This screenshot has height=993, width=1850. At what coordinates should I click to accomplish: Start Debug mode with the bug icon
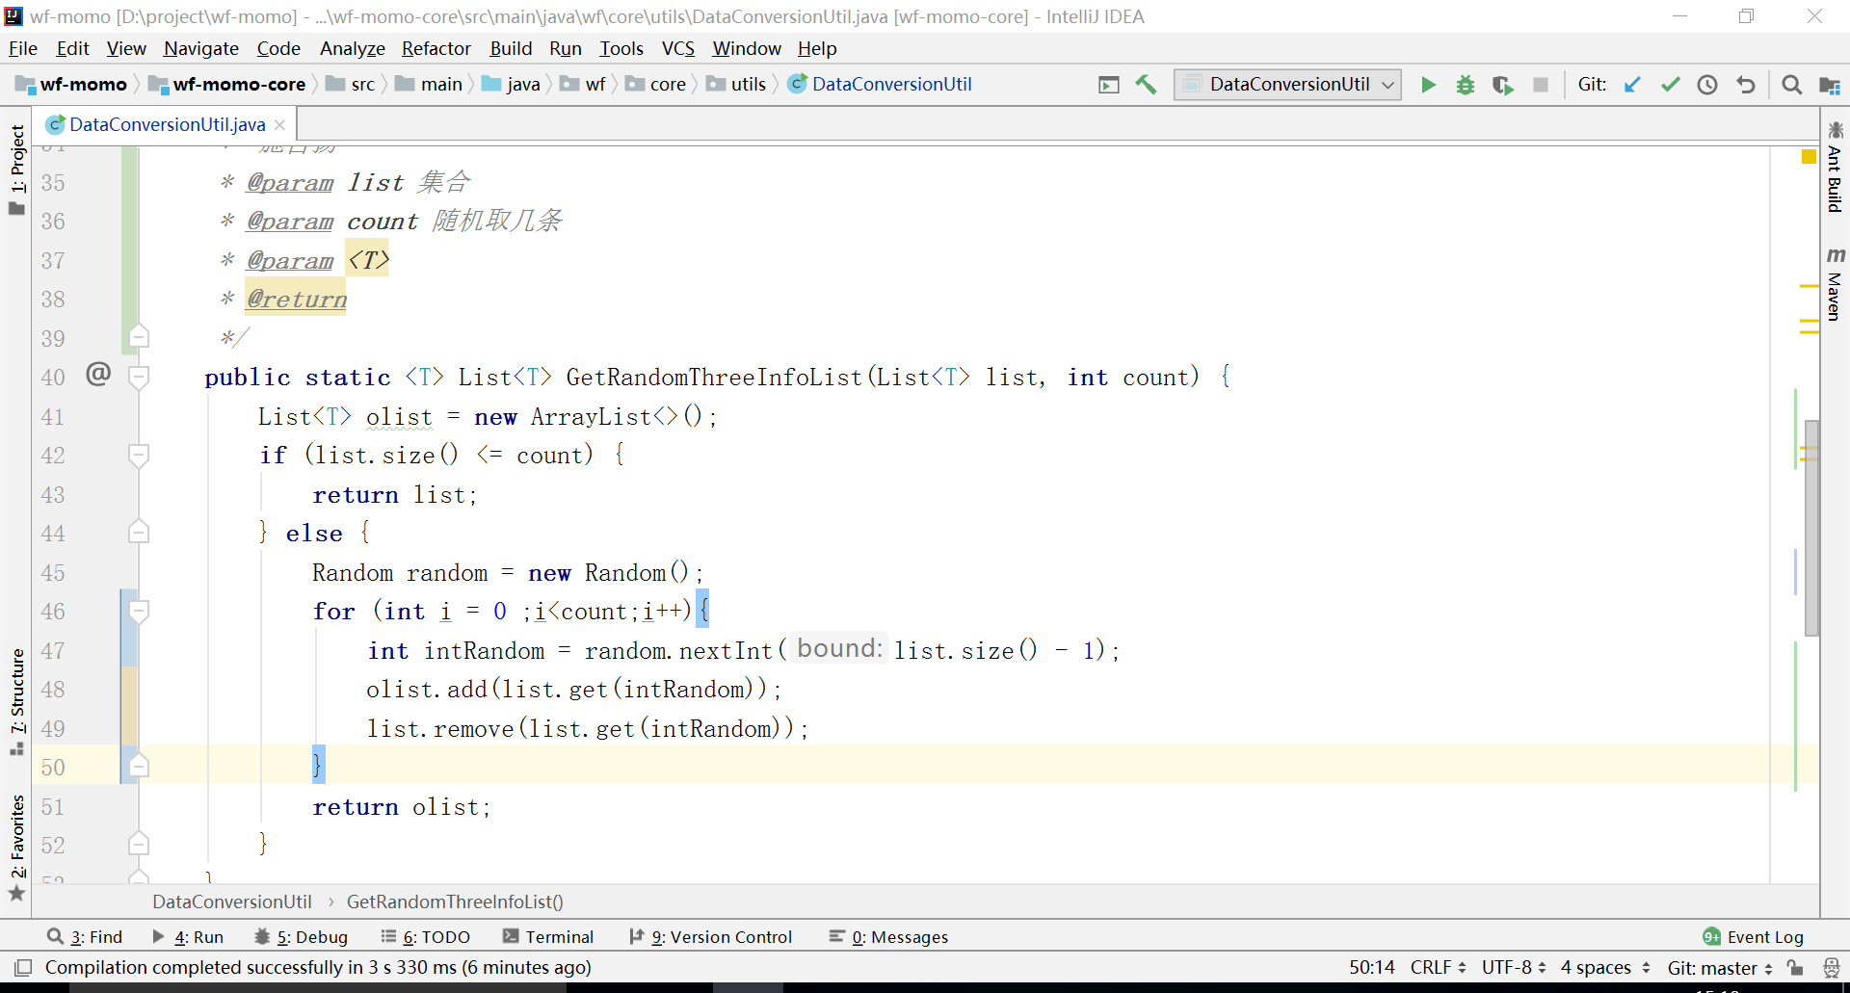(x=1466, y=85)
